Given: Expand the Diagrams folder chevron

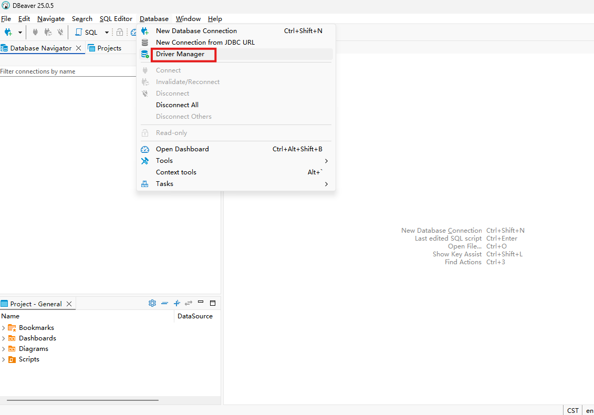Looking at the screenshot, I should (4, 349).
